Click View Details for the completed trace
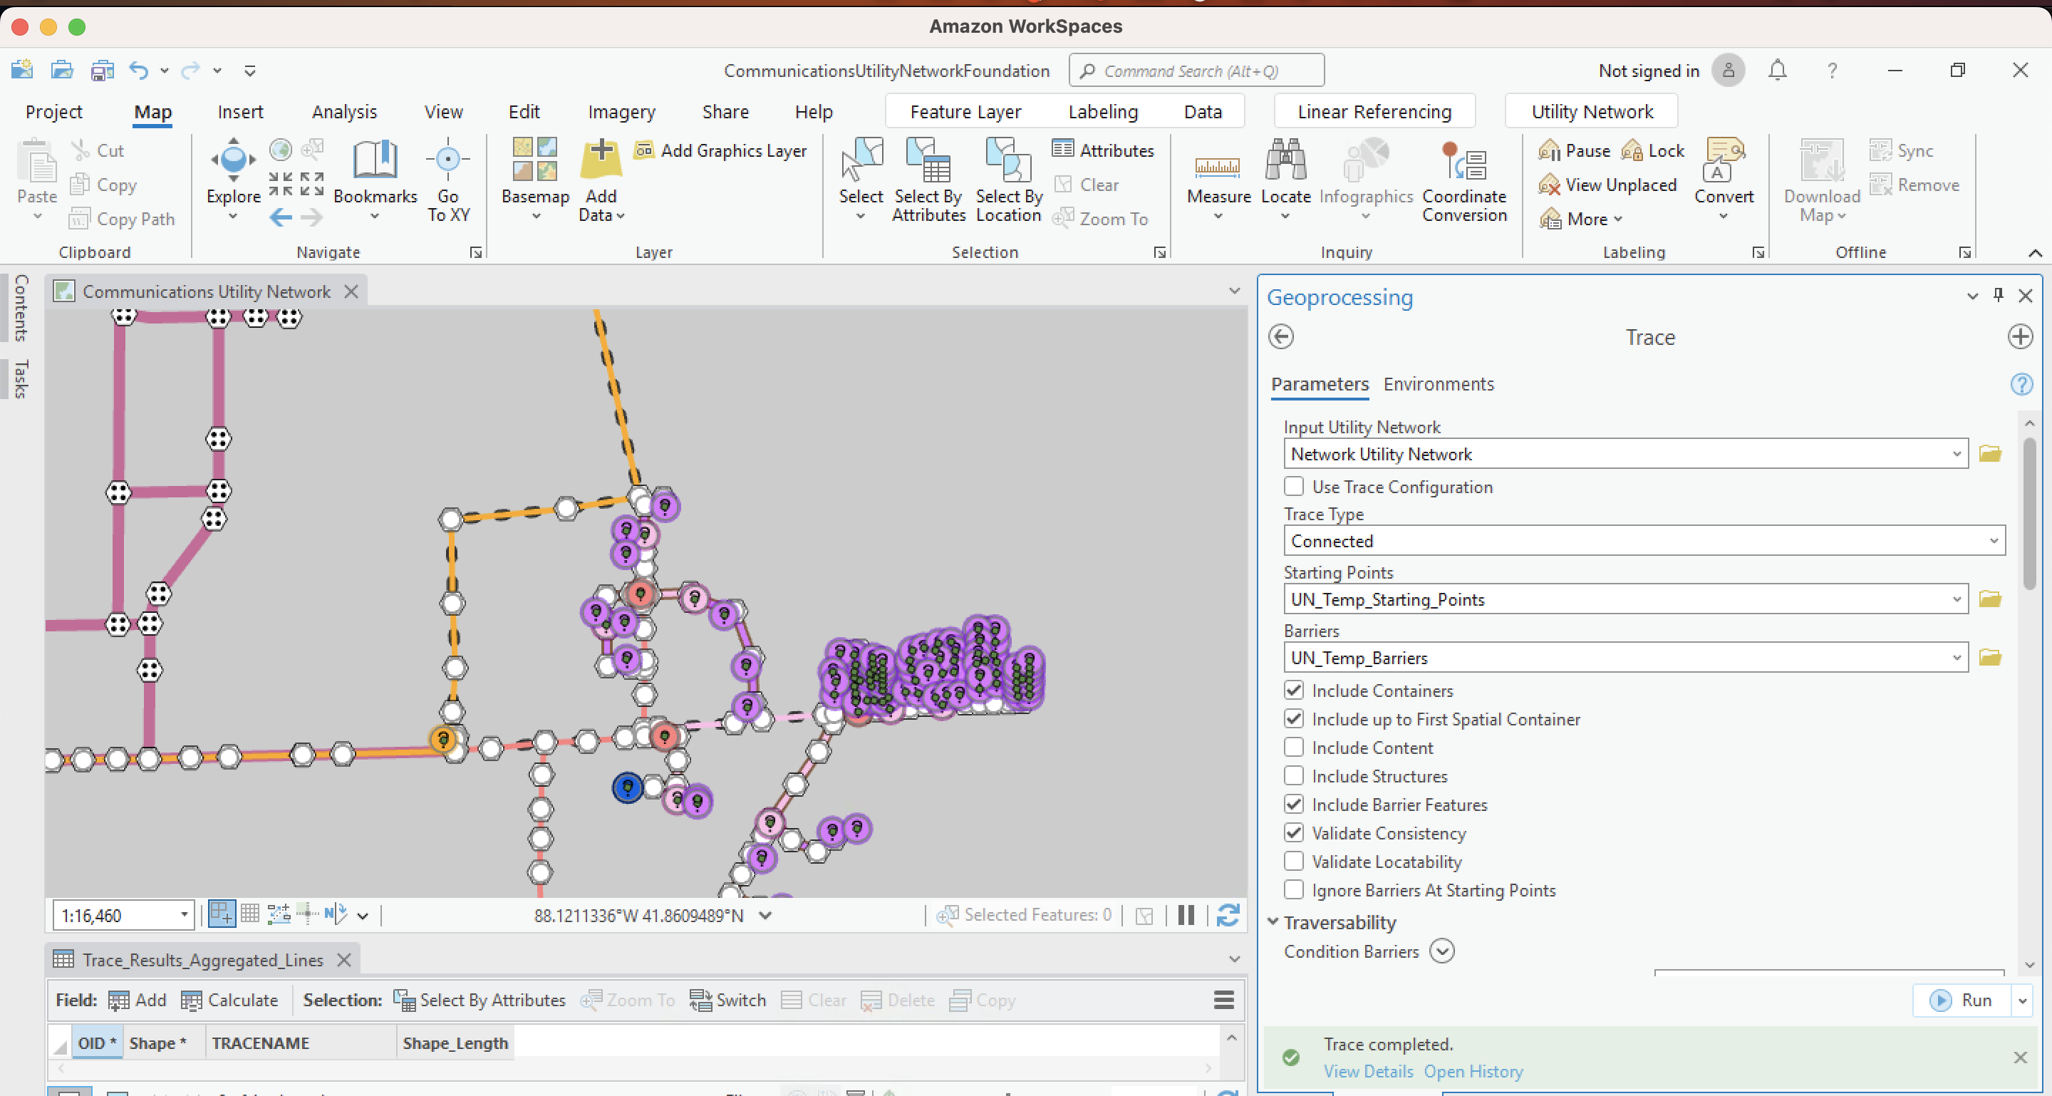 1368,1071
